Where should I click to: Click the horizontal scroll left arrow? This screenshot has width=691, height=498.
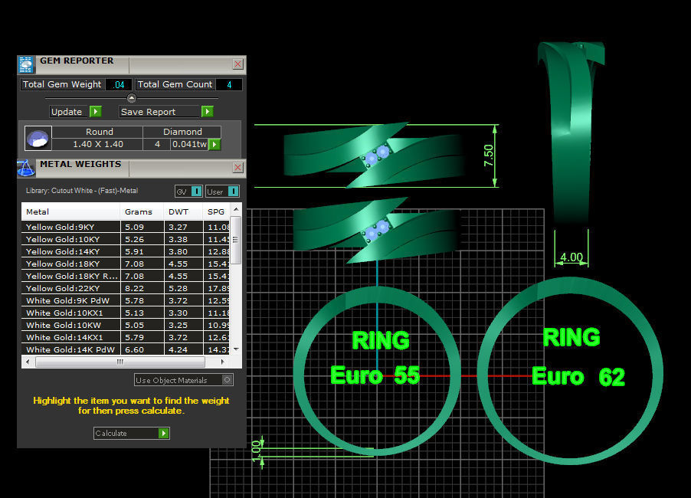click(x=28, y=362)
